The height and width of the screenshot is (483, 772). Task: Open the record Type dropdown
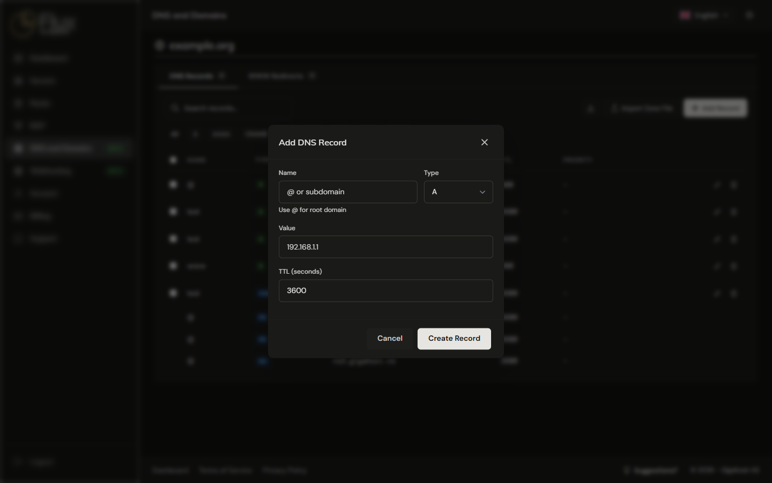pyautogui.click(x=458, y=192)
